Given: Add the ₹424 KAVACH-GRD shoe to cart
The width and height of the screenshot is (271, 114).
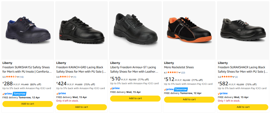Looking at the screenshot, I should [x=81, y=107].
